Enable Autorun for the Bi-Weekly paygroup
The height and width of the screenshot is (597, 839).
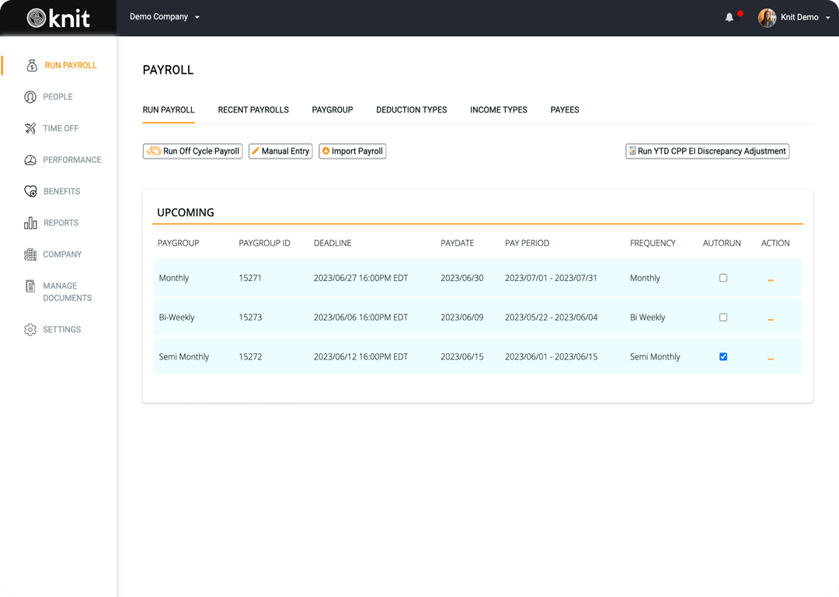pyautogui.click(x=723, y=317)
